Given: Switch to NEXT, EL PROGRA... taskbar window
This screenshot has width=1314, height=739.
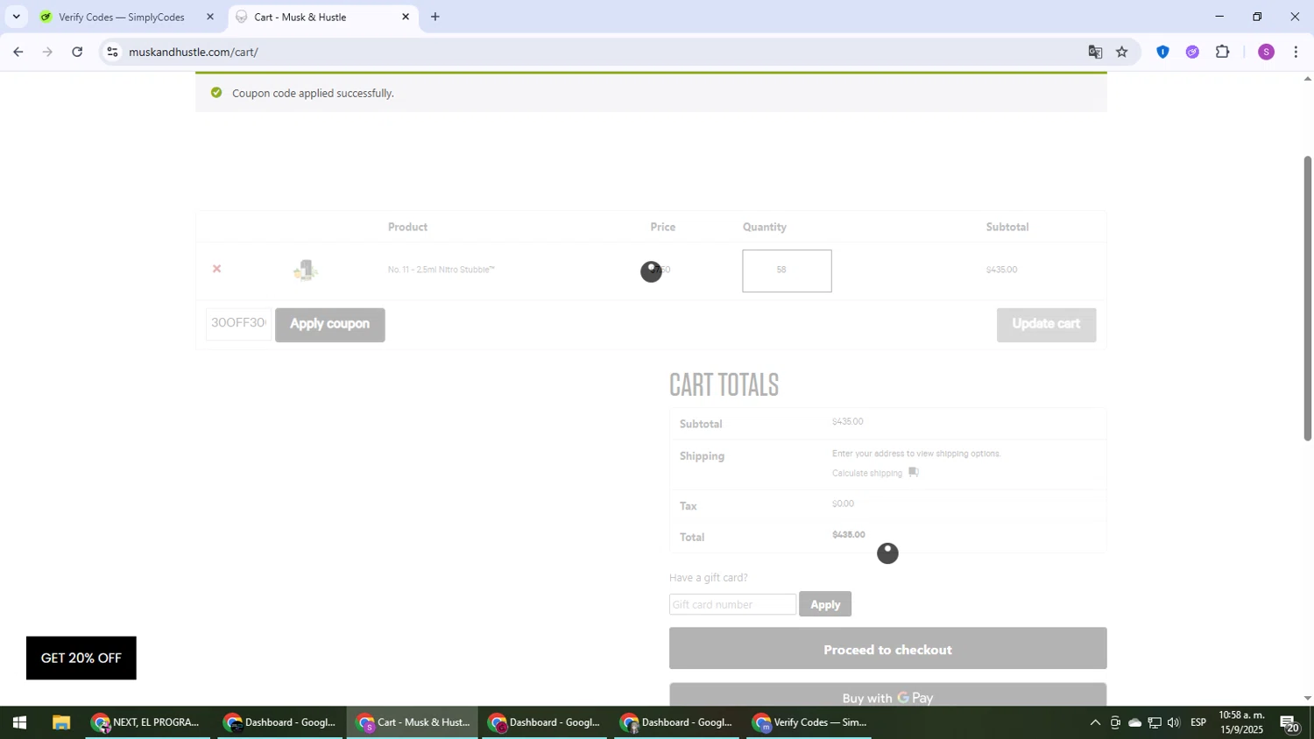Looking at the screenshot, I should (148, 723).
